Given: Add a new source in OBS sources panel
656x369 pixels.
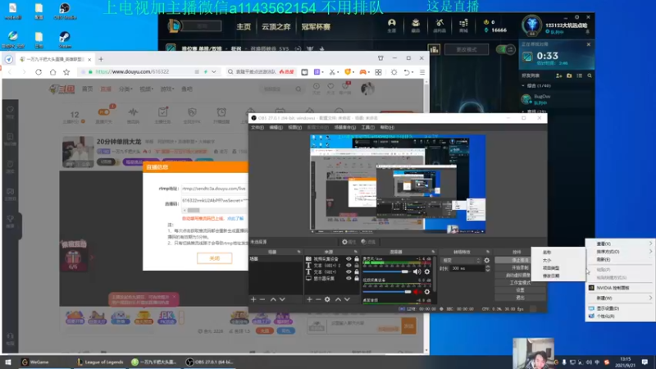Looking at the screenshot, I should (309, 299).
